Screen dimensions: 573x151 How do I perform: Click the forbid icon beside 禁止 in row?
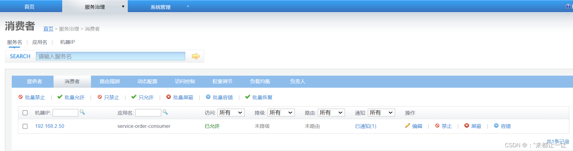coord(437,126)
